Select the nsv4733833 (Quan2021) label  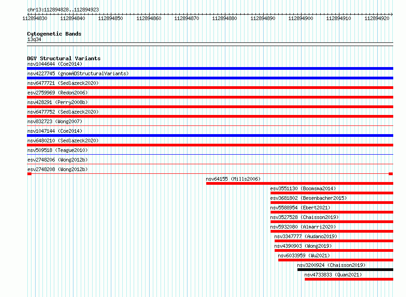tap(333, 275)
